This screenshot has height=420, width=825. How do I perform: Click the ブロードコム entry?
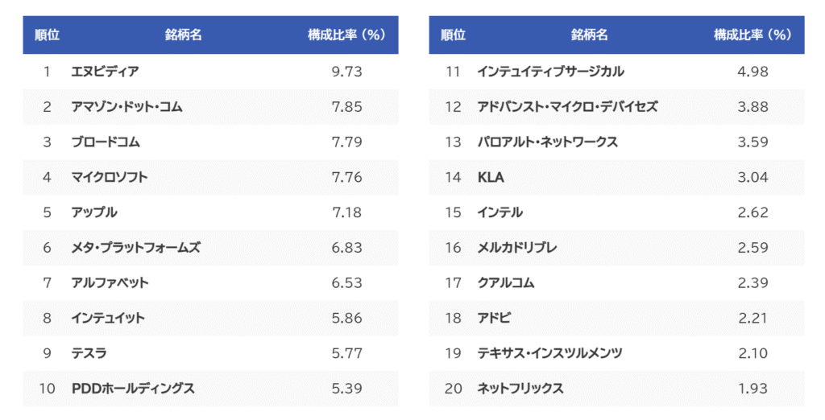click(106, 142)
